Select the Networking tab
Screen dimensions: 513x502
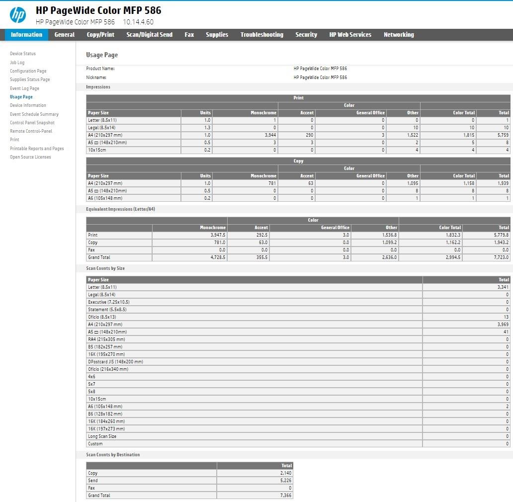point(399,35)
